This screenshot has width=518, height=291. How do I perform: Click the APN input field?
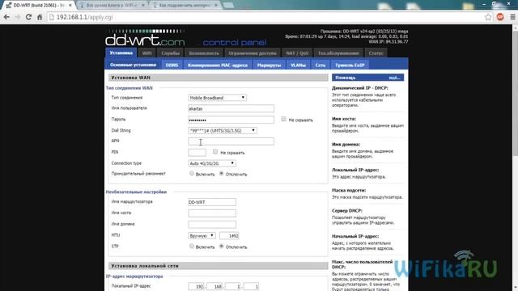click(x=231, y=141)
